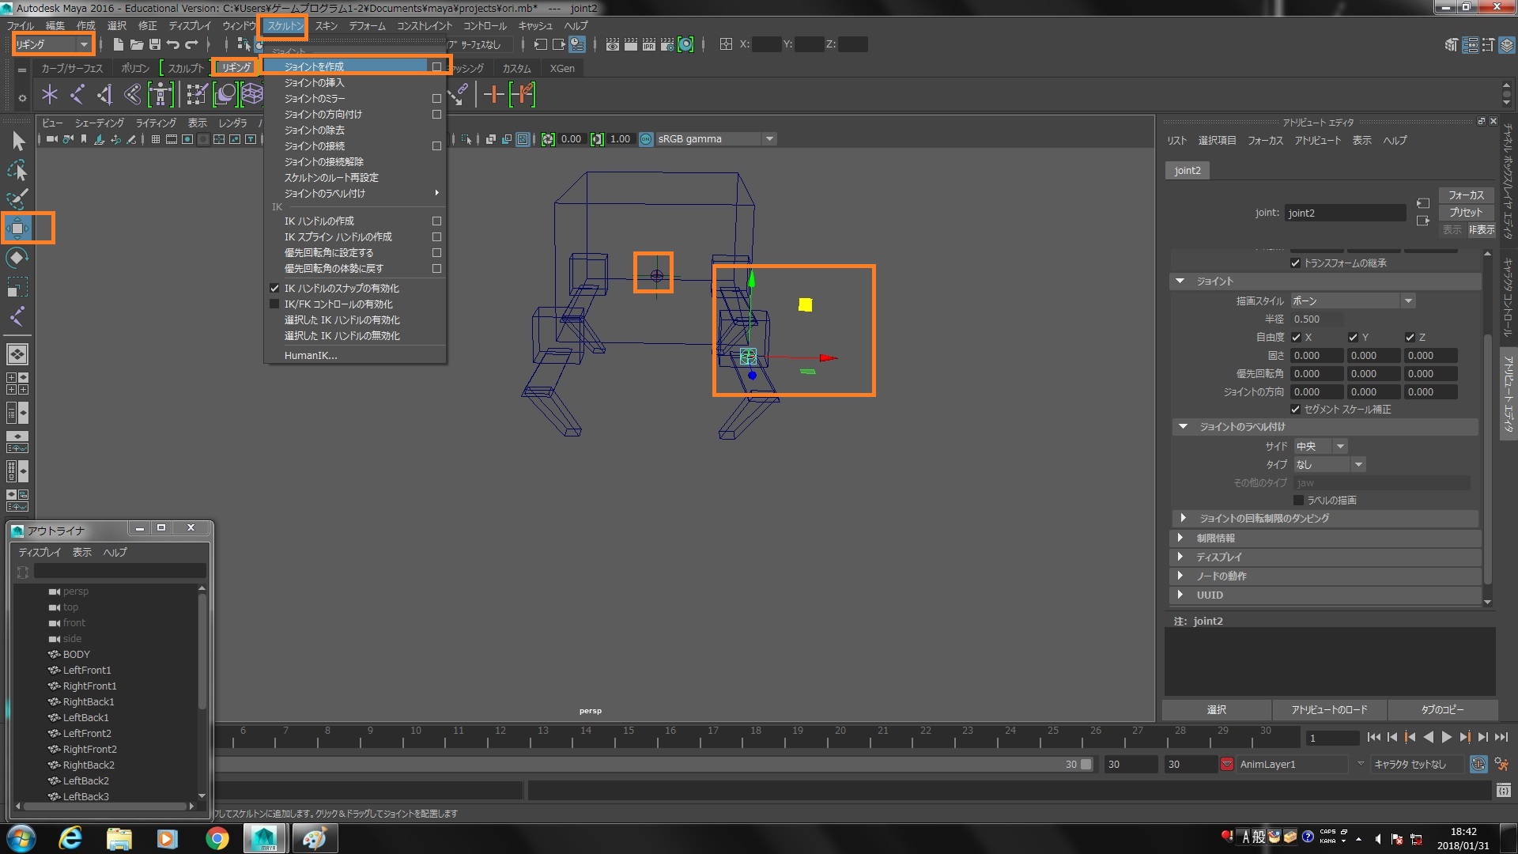The height and width of the screenshot is (854, 1518).
Task: Select the Scale tool in toolbox
Action: 17,287
